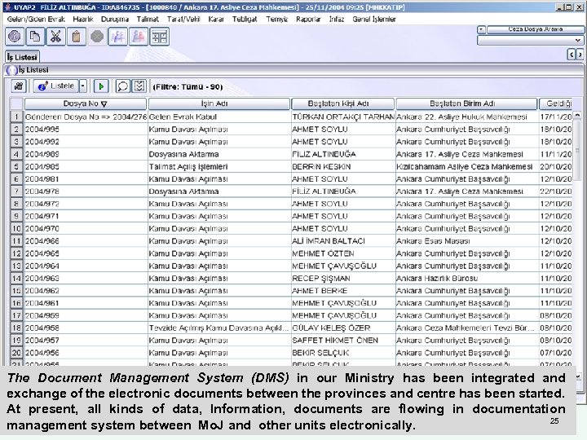Click ALİ İMRAN BALTACI cell
587x440 pixels.
(343, 241)
